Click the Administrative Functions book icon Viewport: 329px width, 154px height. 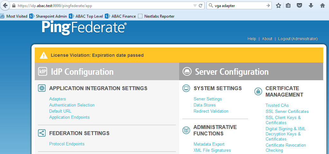click(186, 130)
